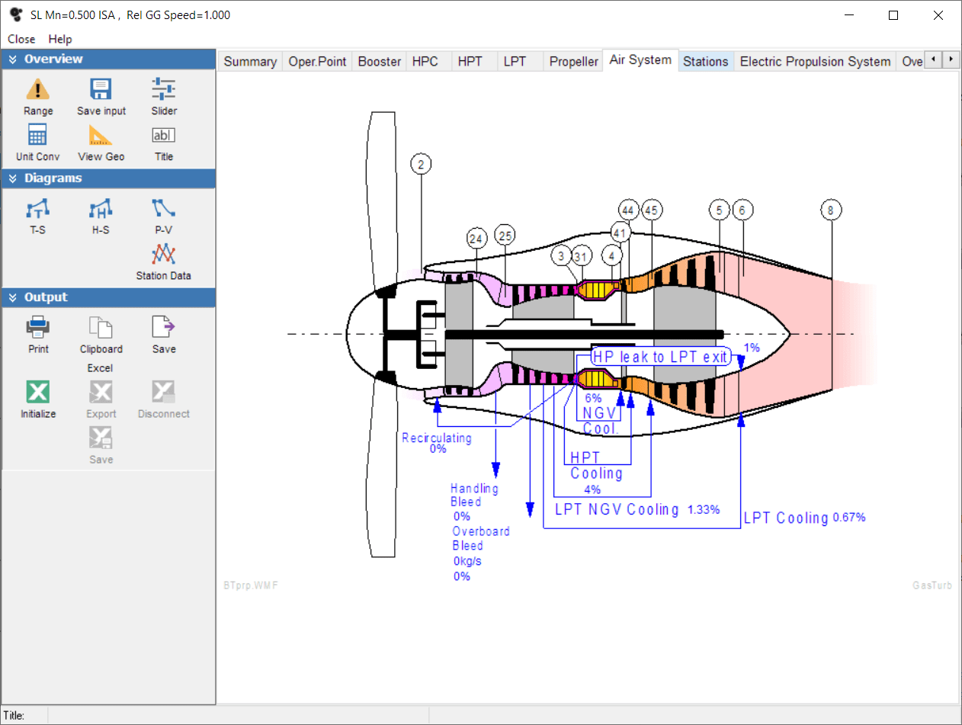
Task: Select the Propeller tab
Action: [573, 62]
